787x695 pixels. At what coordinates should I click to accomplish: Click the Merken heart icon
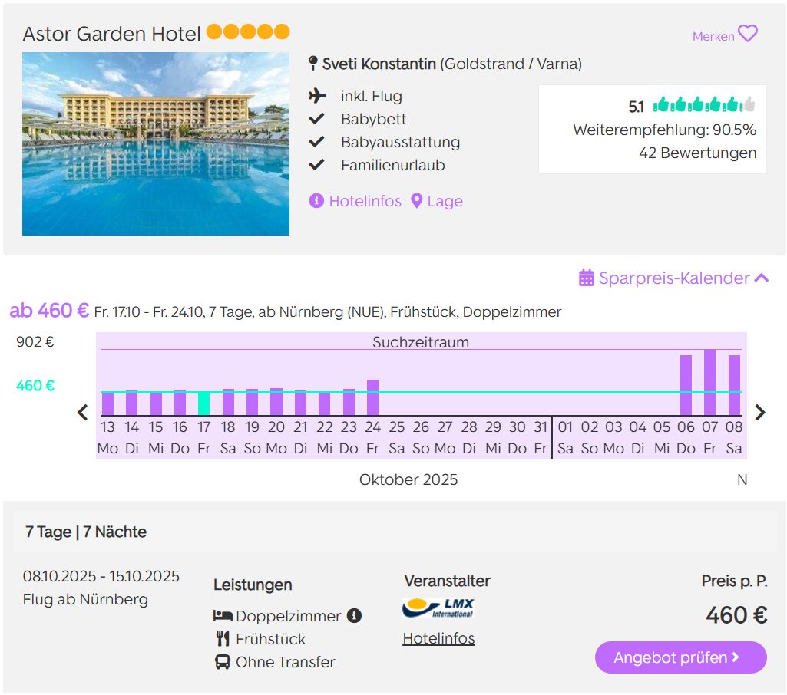pos(747,35)
